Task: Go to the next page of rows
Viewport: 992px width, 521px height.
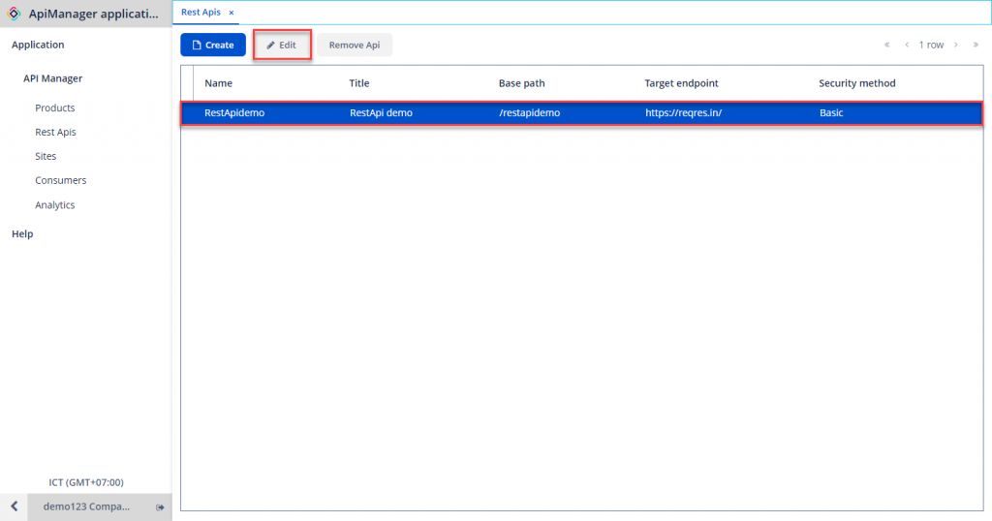Action: (956, 45)
